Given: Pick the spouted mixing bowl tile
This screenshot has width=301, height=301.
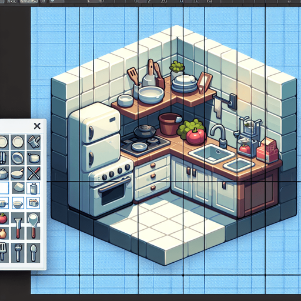Looking at the screenshot, I should (x=18, y=203).
